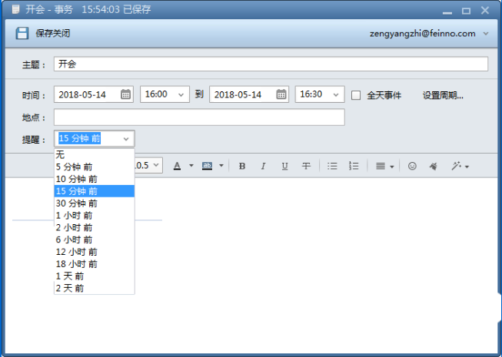
Task: Expand the 16:30 end time dropdown
Action: [x=336, y=95]
